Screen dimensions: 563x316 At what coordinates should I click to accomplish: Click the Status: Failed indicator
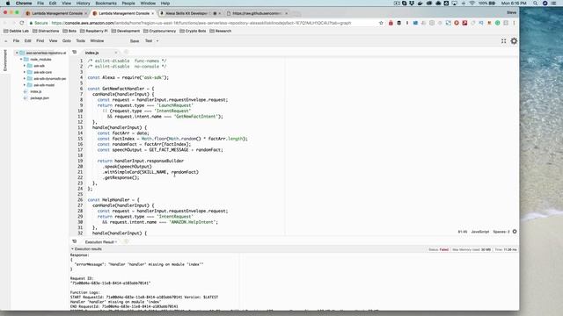[x=438, y=249]
